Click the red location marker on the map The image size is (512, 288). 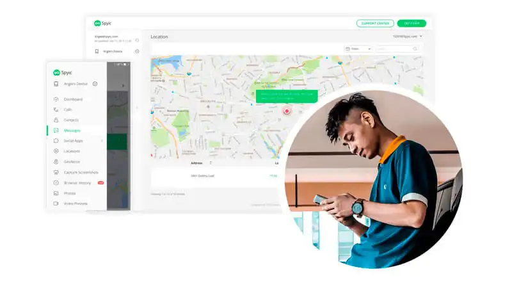[287, 111]
